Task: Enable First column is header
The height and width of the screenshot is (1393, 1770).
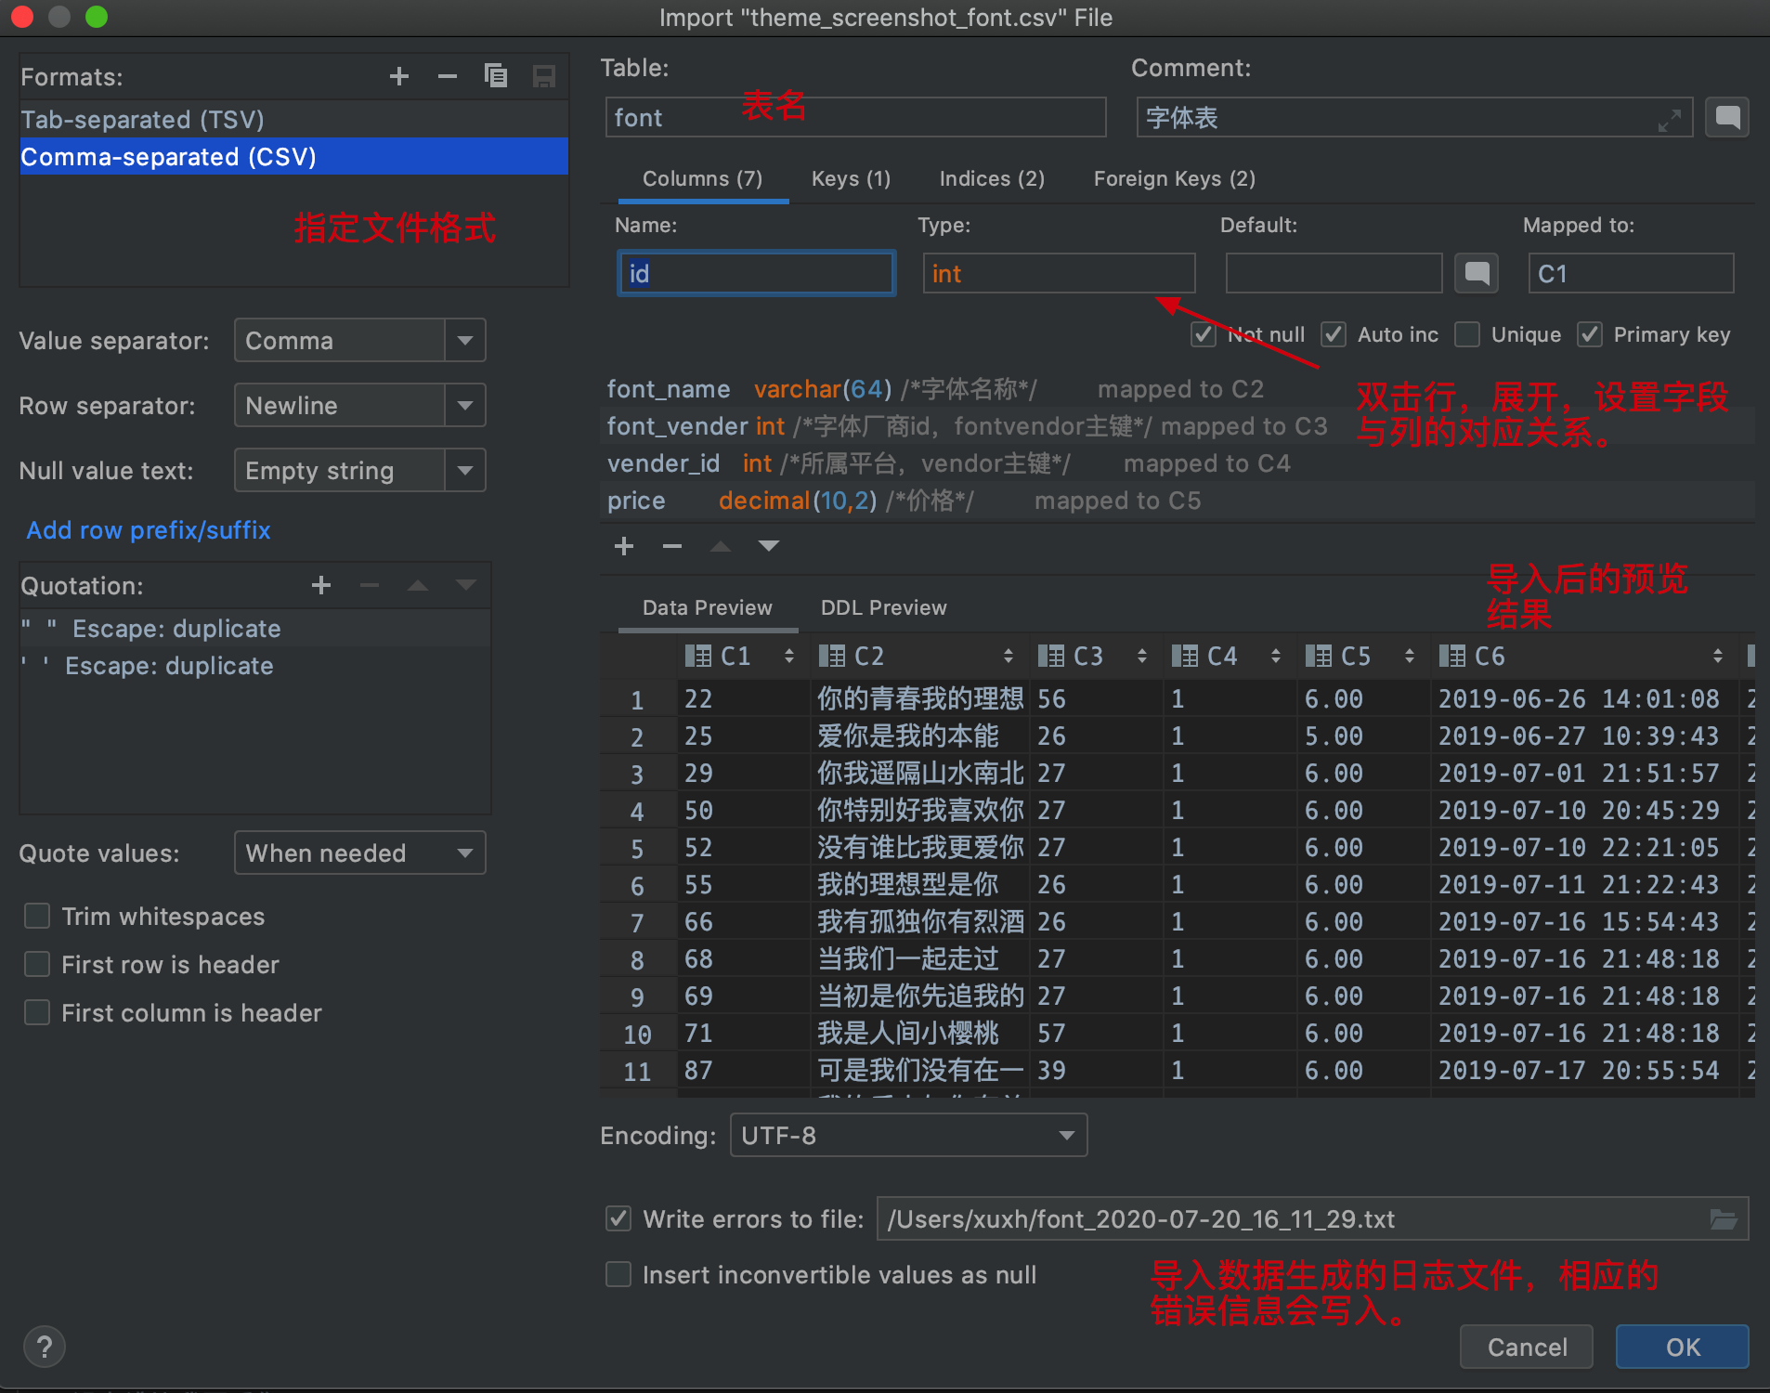Action: click(37, 1012)
